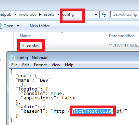
Task: Open the dropdown arrow next to Open
Action: (18, 26)
